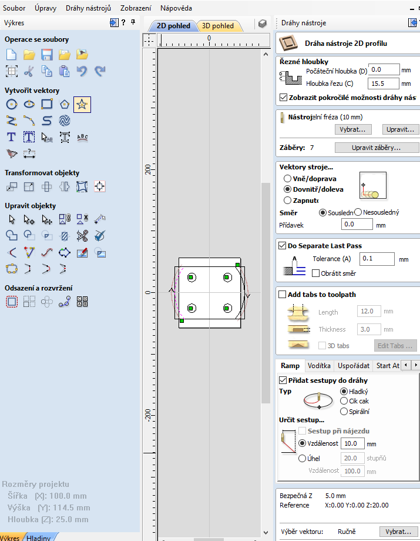Select Vně/doprava machine vectors option
Screen dimensions: 420x541
point(287,178)
